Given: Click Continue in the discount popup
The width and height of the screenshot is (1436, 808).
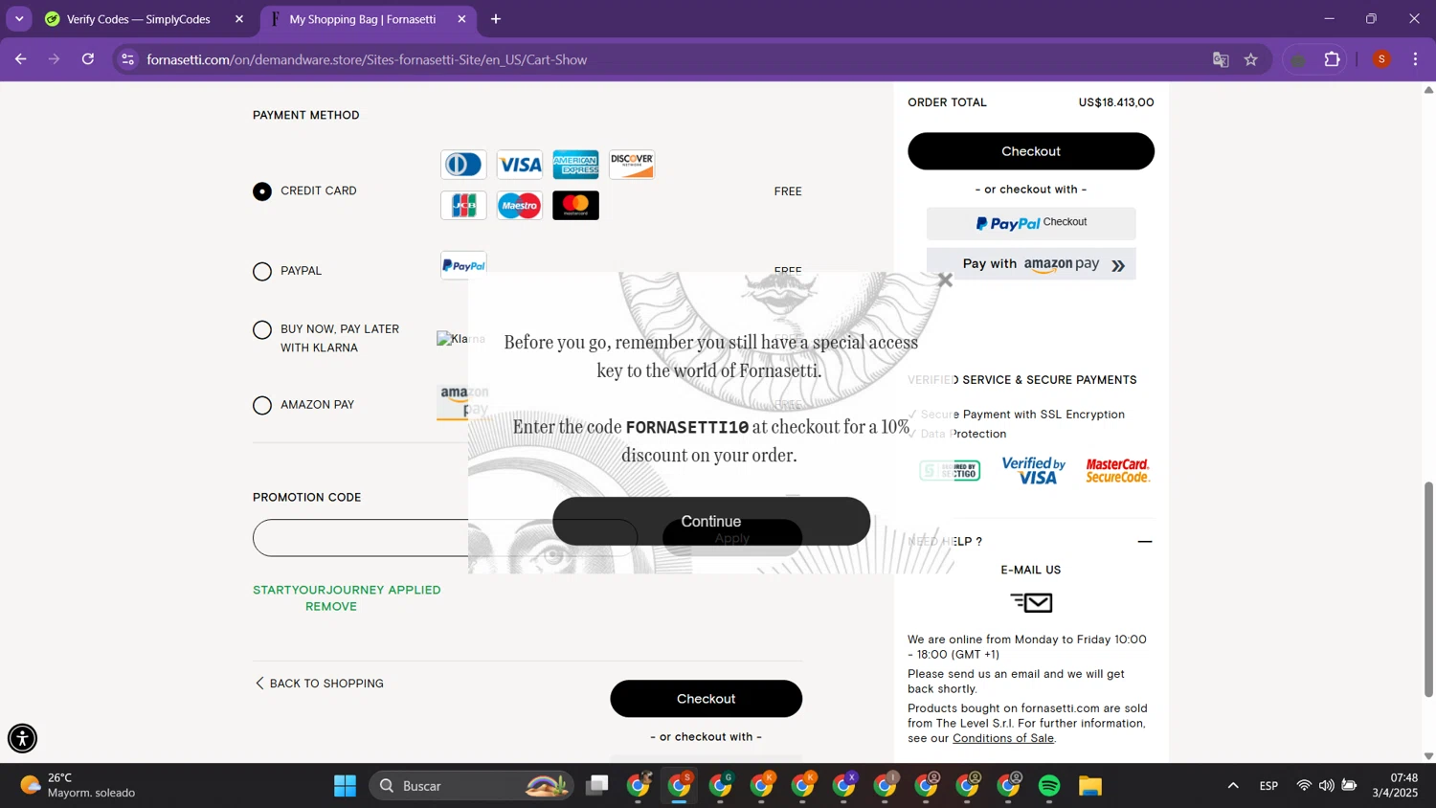Looking at the screenshot, I should pos(711,522).
